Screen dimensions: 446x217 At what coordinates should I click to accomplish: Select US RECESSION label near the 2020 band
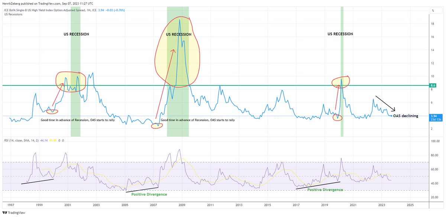(340, 34)
